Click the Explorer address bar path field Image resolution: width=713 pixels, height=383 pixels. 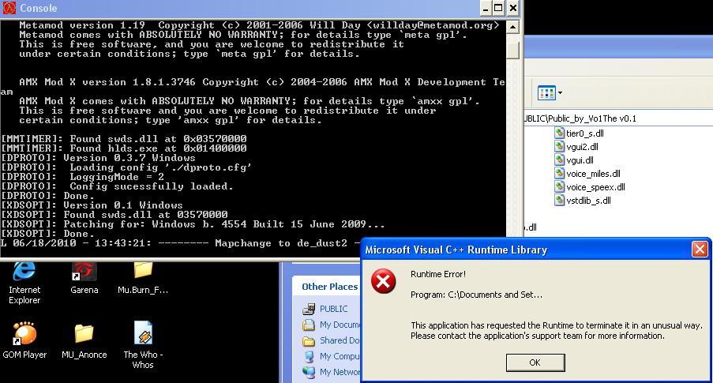(x=618, y=118)
